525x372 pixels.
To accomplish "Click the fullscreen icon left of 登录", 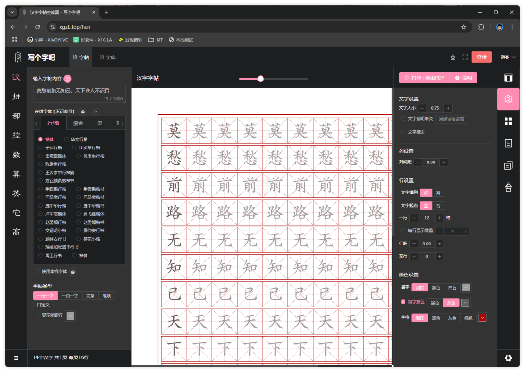I will pyautogui.click(x=465, y=57).
